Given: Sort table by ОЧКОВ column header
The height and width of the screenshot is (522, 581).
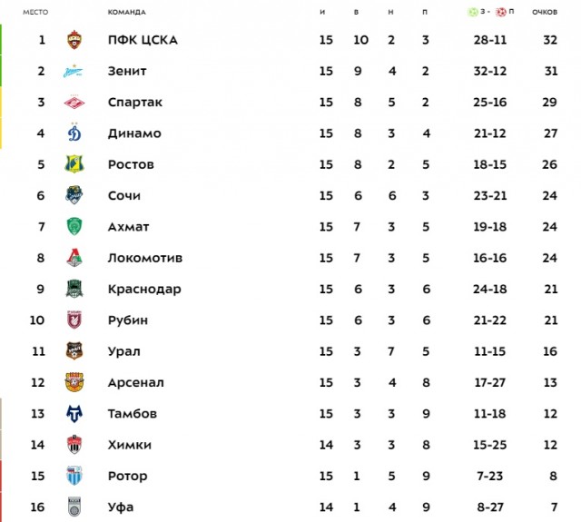Looking at the screenshot, I should 545,12.
